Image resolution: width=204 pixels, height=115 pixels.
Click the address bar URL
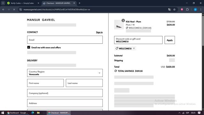point(57,10)
